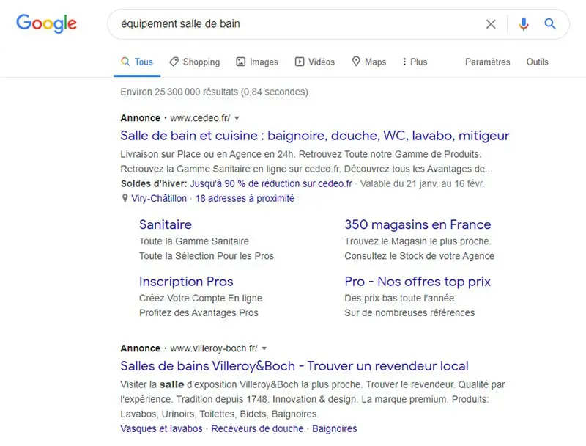The height and width of the screenshot is (446, 586).
Task: Click the www.villeroy-boch.fr/ ad URL text
Action: coord(214,348)
